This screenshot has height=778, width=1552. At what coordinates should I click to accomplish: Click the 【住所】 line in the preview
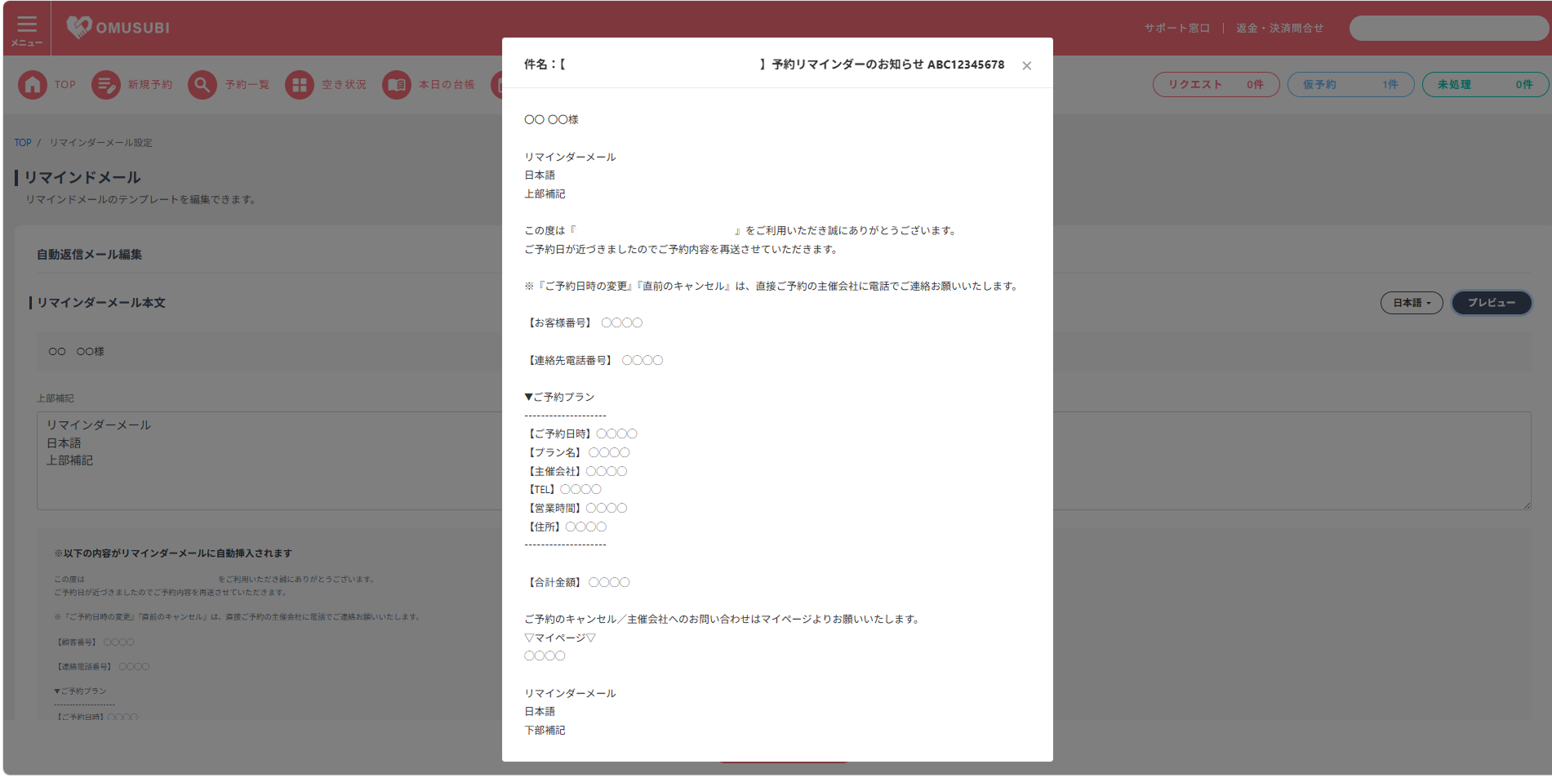566,527
